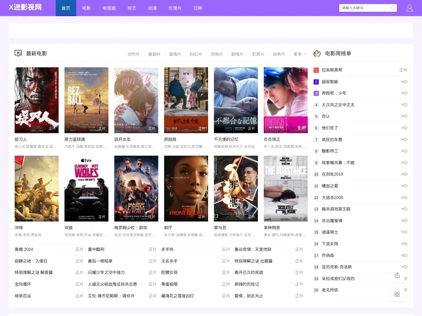Open 在别处2019 in ranking
Screen dimensions: 422x316
coord(332,174)
